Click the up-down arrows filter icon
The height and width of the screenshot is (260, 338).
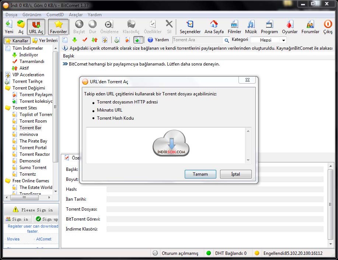[95, 40]
